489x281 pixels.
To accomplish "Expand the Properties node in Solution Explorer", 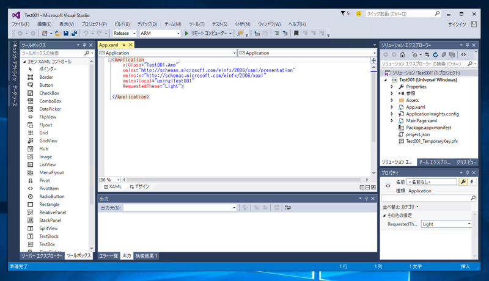I will tap(392, 87).
